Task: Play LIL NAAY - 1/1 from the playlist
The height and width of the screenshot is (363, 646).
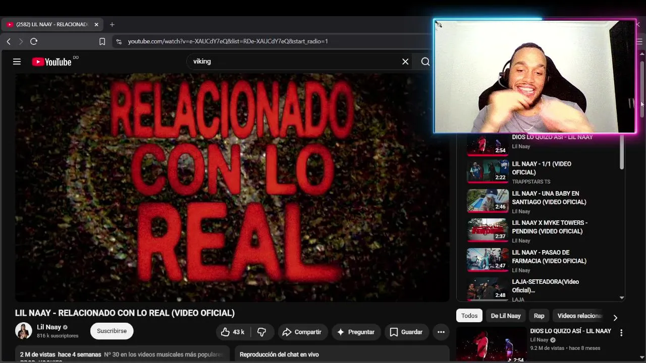Action: pos(542,168)
